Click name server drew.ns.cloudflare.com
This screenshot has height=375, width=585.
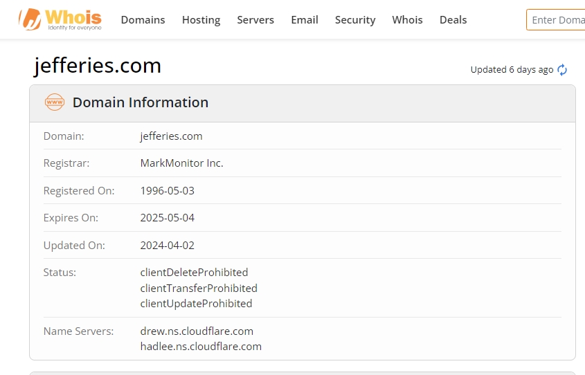197,331
